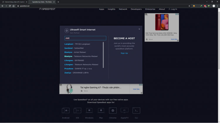Go back with the browser back arrow
The image size is (220, 123).
[2, 6]
